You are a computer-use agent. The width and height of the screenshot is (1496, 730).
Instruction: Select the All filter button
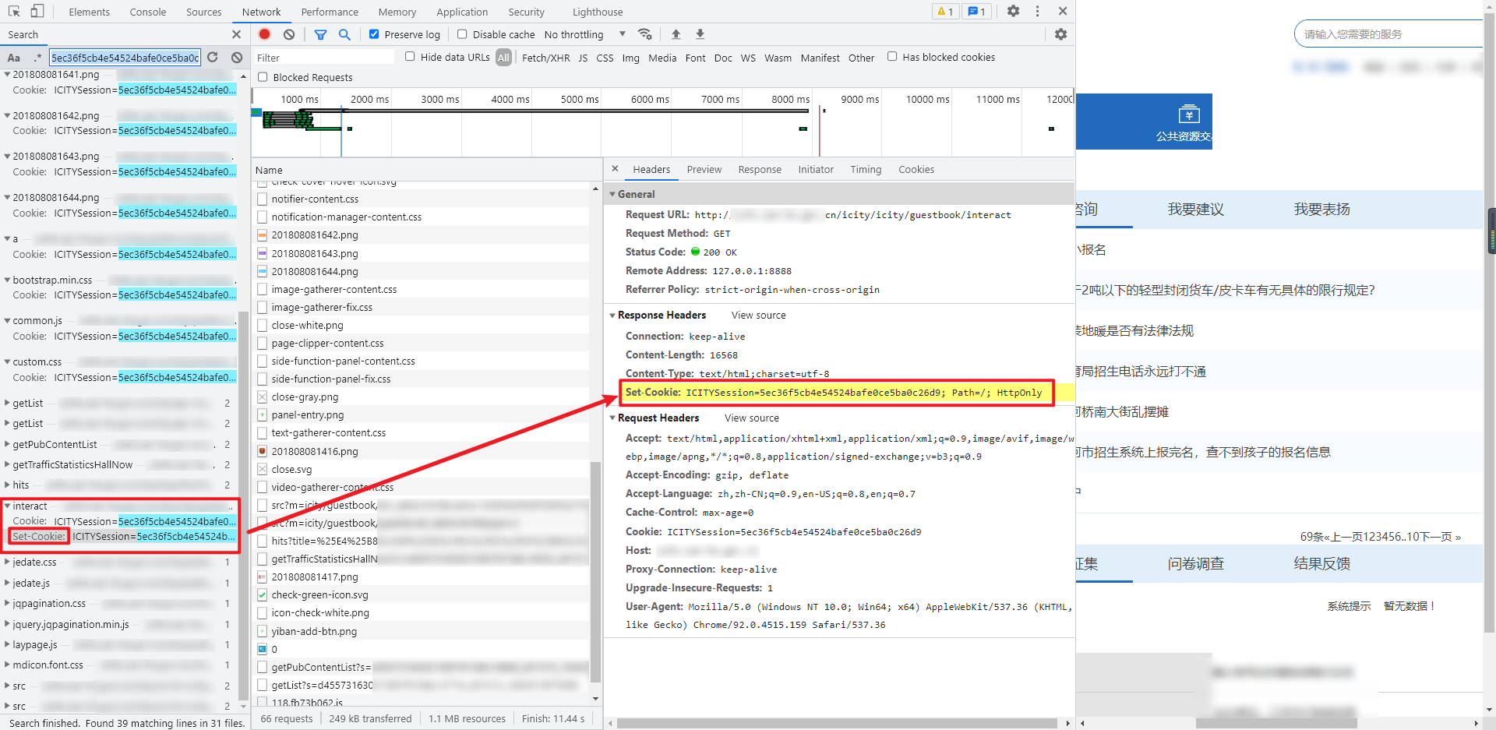[x=504, y=58]
